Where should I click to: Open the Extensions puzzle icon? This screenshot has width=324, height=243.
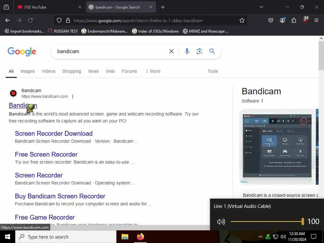coord(294,20)
